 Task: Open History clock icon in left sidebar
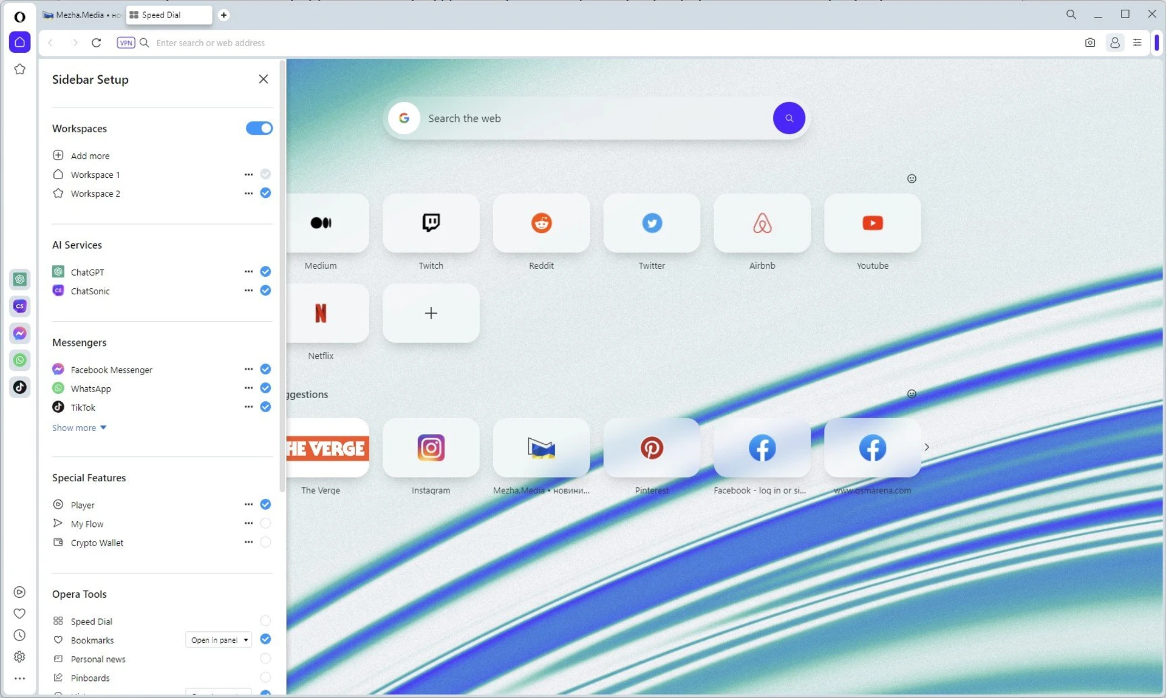click(19, 635)
